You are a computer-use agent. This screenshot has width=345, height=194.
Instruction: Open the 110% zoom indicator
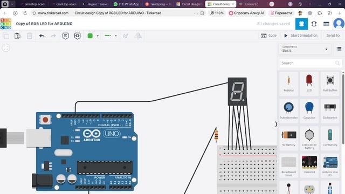(217, 13)
